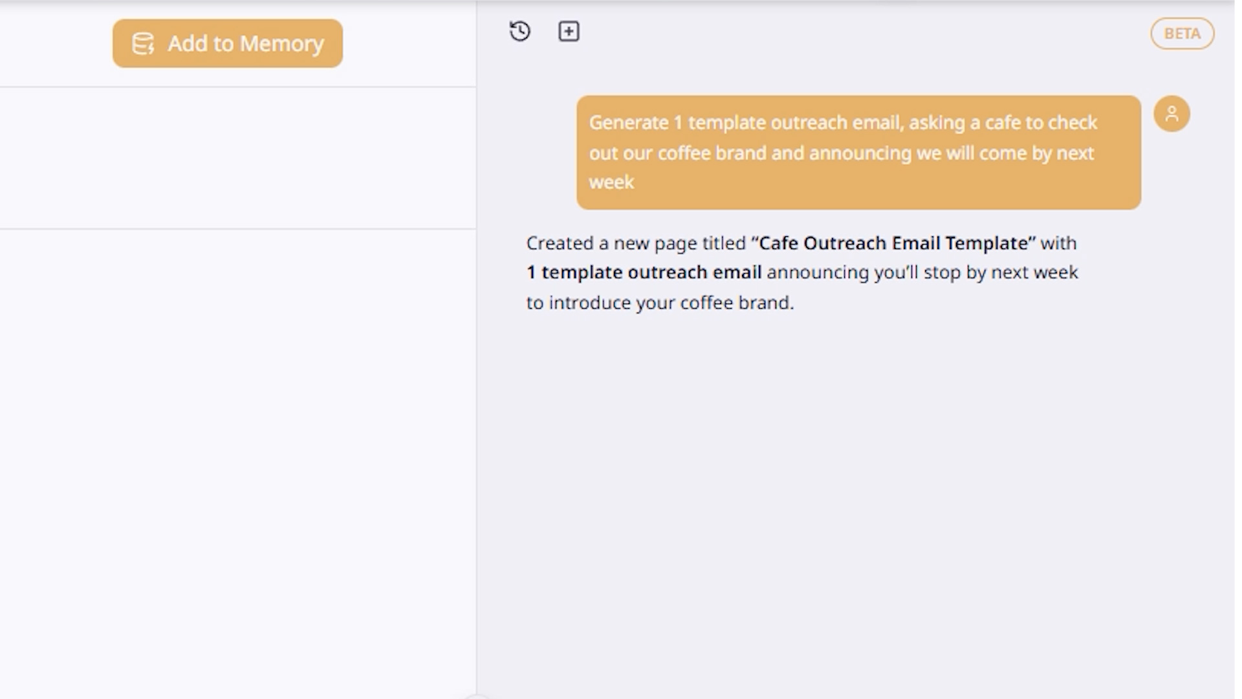Click empty section between left panel lines
This screenshot has height=699, width=1242.
tap(238, 158)
